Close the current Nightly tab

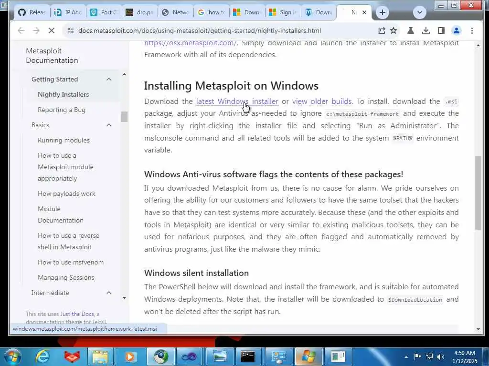pos(364,12)
